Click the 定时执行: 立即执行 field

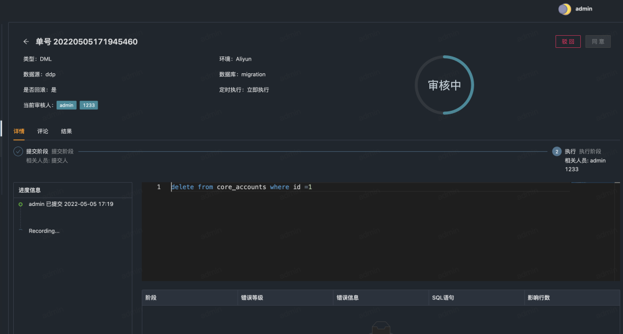(244, 90)
